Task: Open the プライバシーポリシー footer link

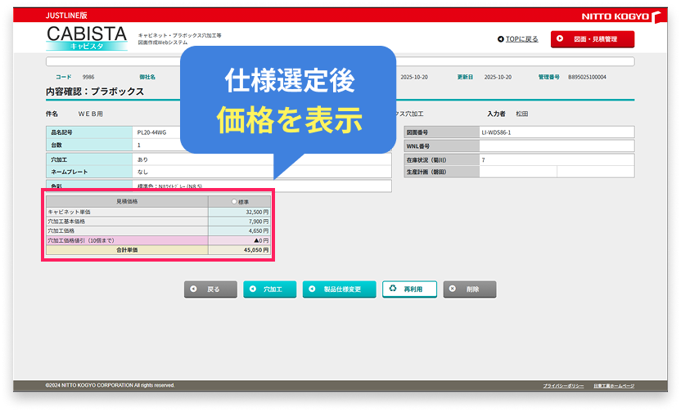Action: [x=563, y=386]
